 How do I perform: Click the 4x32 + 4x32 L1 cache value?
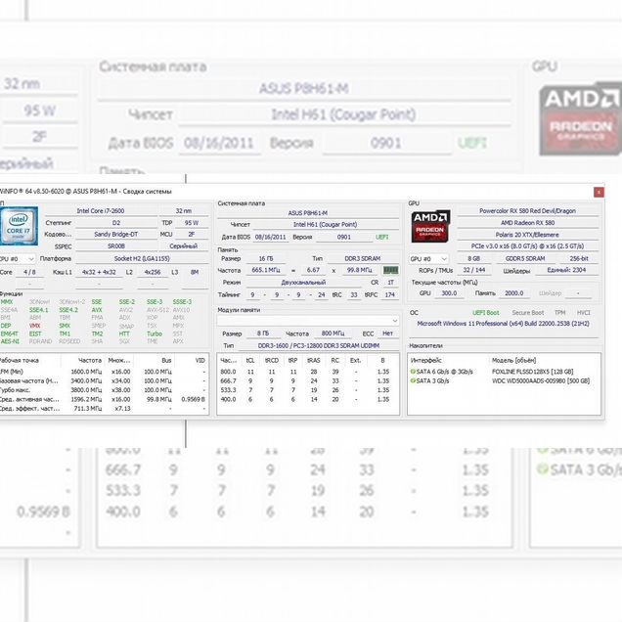(x=99, y=272)
